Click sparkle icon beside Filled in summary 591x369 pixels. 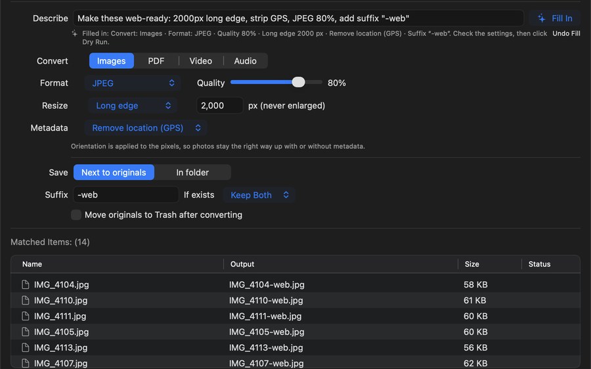point(75,33)
